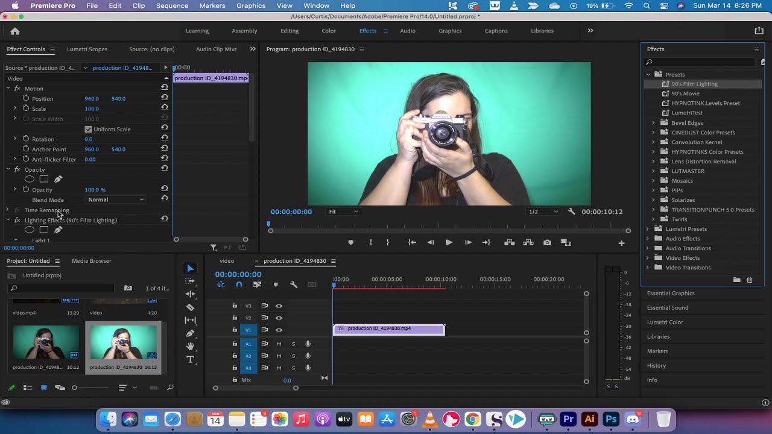Open the Lumetri Color panel
The height and width of the screenshot is (434, 772).
tap(665, 322)
